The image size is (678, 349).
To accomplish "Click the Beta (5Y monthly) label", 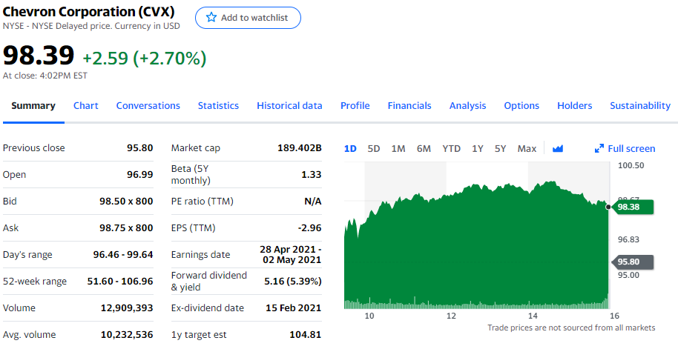I will (191, 175).
